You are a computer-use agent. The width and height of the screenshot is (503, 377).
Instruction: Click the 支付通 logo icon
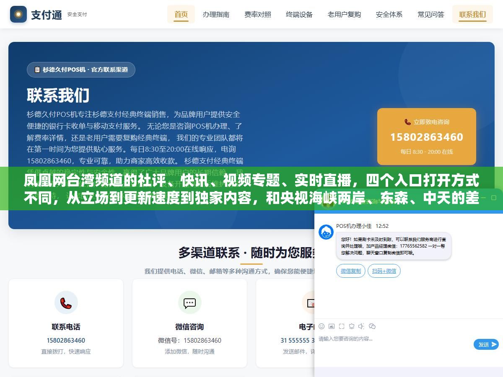(x=18, y=14)
